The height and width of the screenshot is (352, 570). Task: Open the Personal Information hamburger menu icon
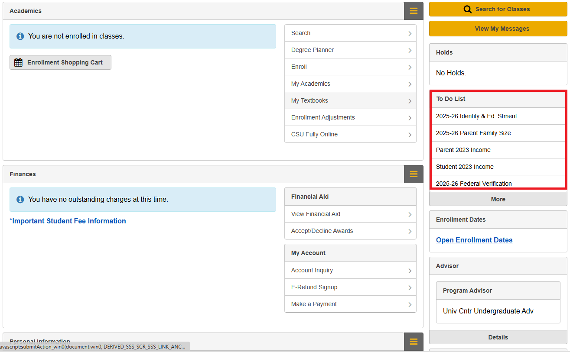(x=414, y=341)
